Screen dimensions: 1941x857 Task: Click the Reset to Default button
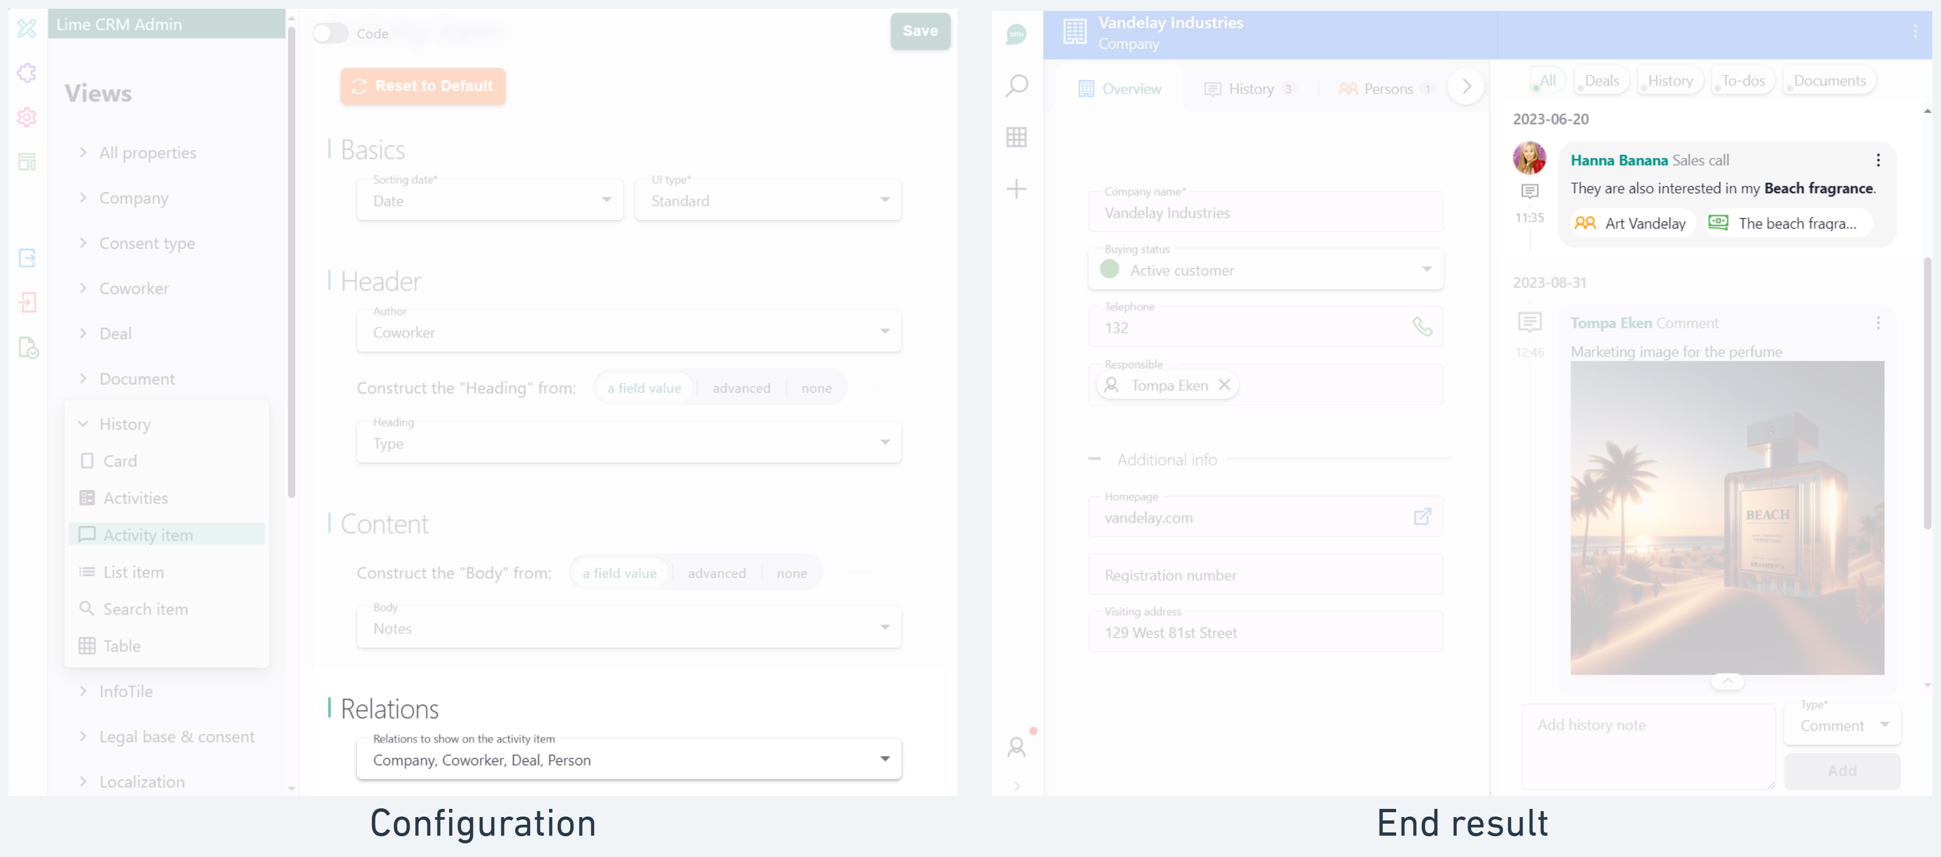tap(422, 86)
